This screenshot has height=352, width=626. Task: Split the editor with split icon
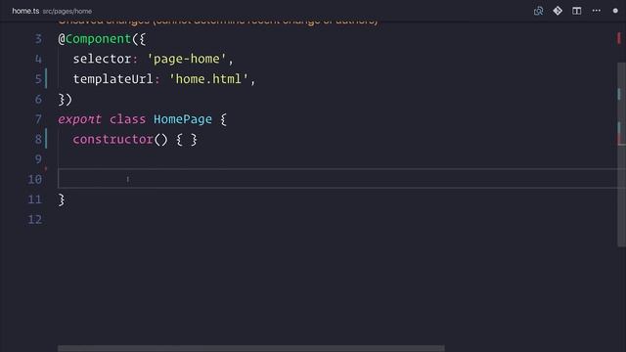(576, 11)
